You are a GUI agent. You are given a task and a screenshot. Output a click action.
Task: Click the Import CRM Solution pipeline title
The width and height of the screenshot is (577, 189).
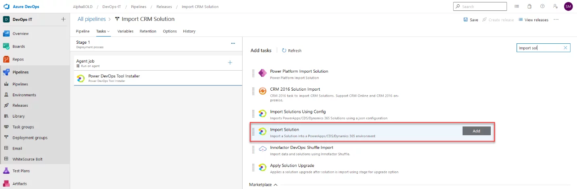coord(148,19)
